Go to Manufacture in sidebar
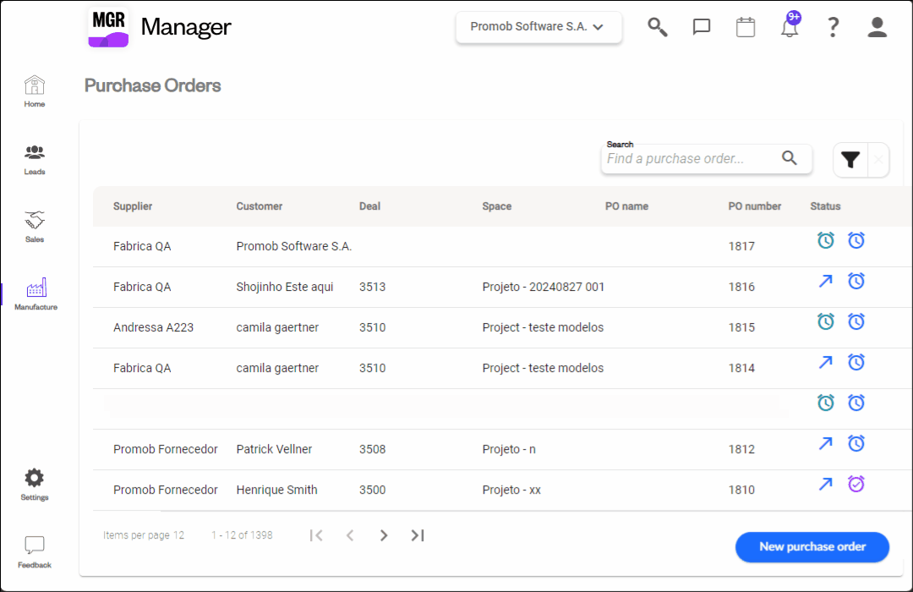 pos(36,294)
